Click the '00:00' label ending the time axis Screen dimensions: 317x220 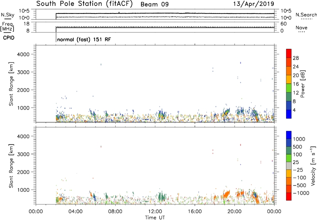click(274, 212)
